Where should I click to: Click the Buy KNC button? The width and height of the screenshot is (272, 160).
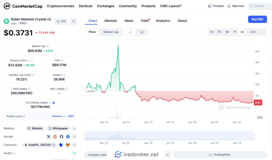257,19
